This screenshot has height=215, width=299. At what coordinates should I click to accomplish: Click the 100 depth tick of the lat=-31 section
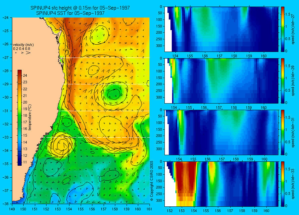pos(159,123)
